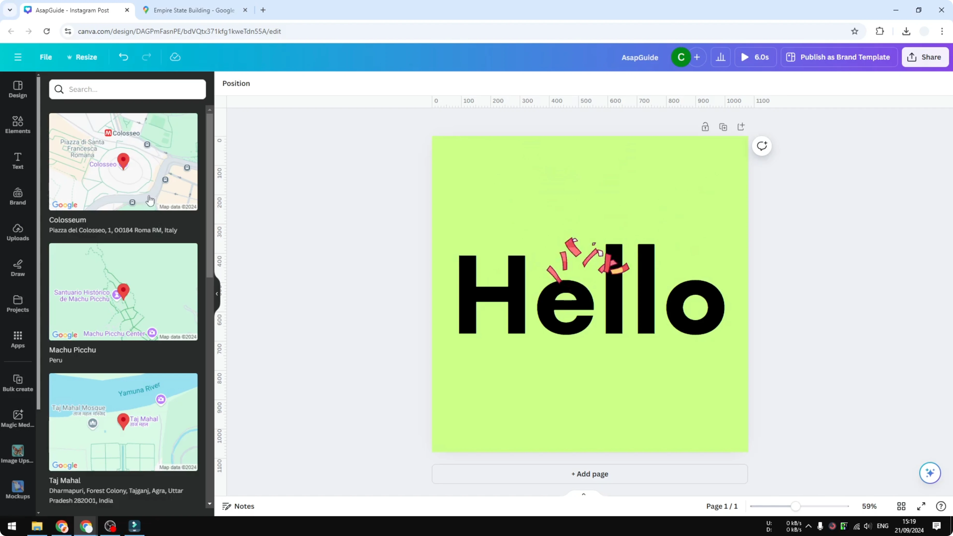953x536 pixels.
Task: Open grid view of pages
Action: pyautogui.click(x=901, y=506)
